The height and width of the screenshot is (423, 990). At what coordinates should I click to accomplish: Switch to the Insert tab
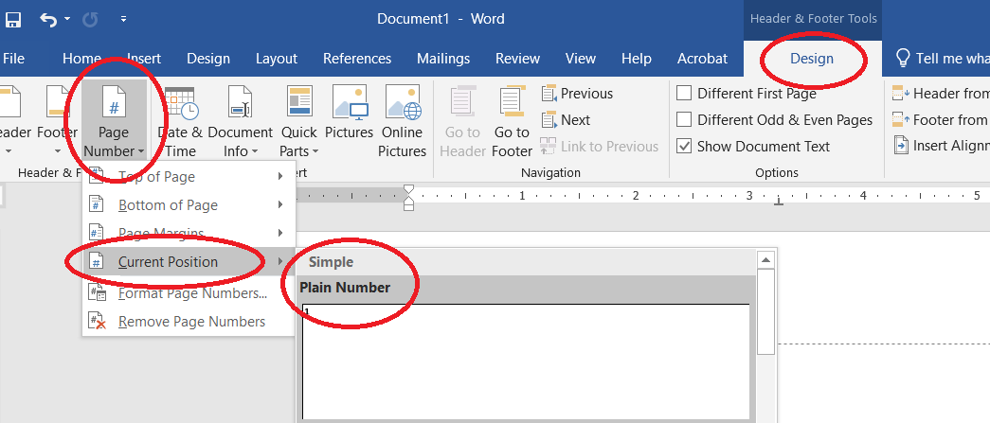[x=144, y=59]
